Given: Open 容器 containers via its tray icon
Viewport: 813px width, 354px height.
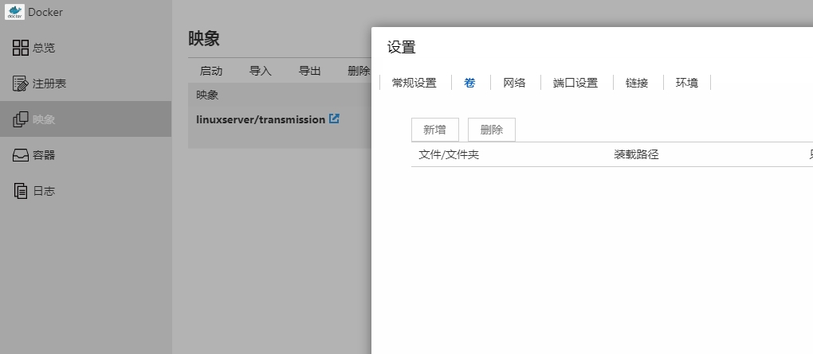Looking at the screenshot, I should click(x=21, y=155).
